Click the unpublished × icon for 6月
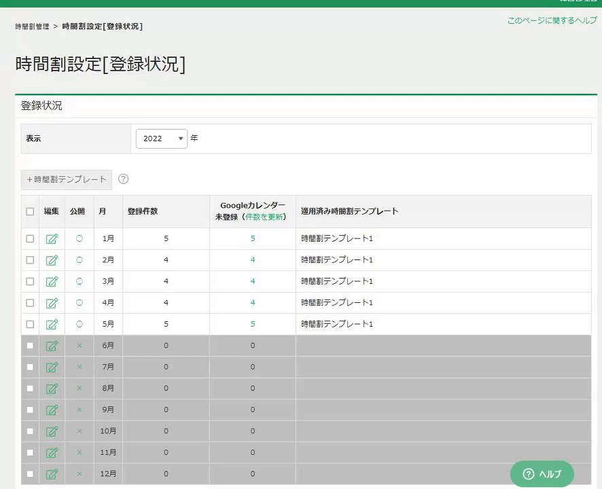The height and width of the screenshot is (489, 602). click(79, 346)
